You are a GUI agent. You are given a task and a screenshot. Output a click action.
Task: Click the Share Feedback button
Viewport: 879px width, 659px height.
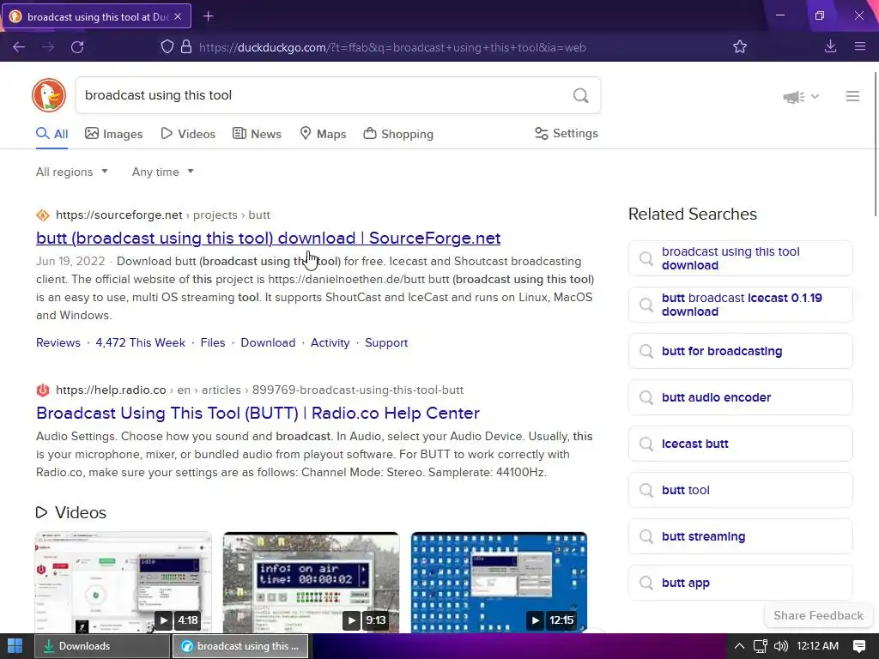click(x=818, y=615)
